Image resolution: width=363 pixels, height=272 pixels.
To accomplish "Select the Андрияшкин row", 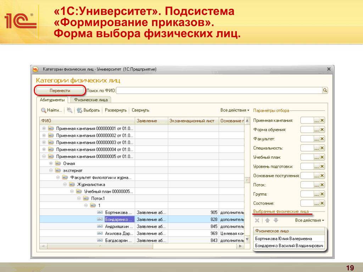I will tap(142, 226).
